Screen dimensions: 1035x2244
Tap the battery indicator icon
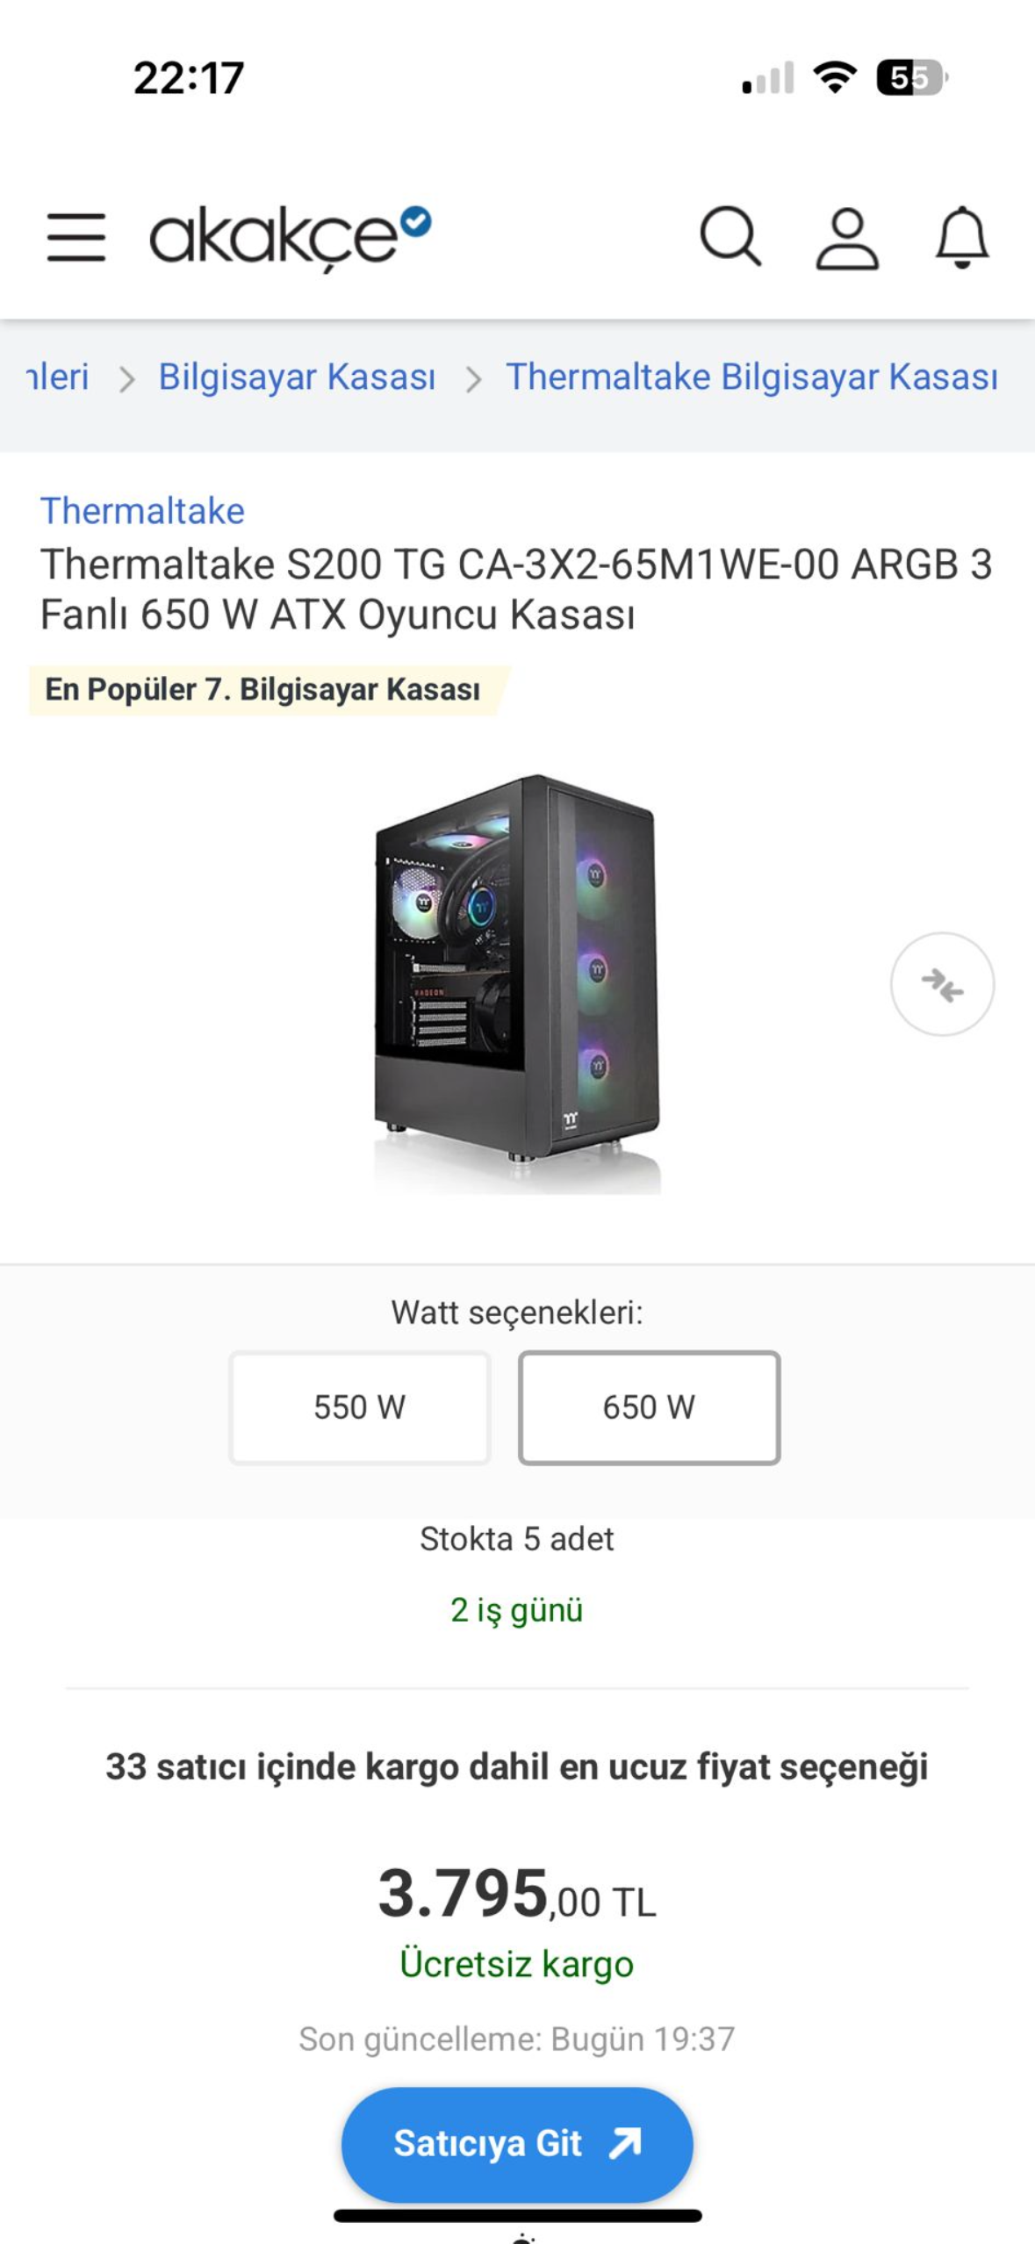pyautogui.click(x=911, y=77)
